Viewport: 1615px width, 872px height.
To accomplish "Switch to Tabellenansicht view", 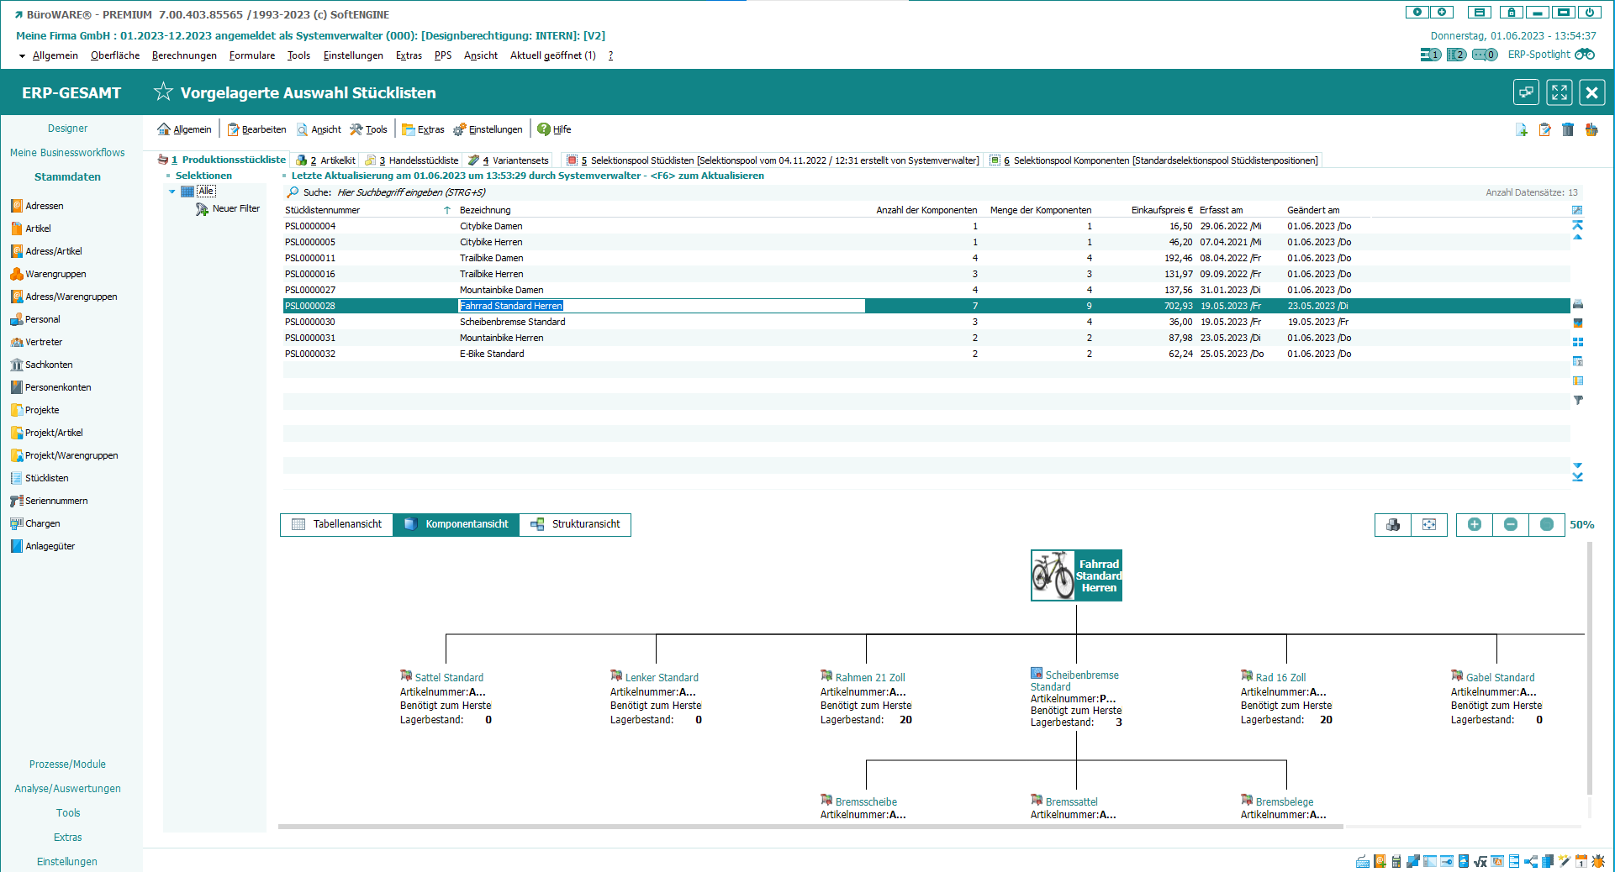I will point(336,524).
